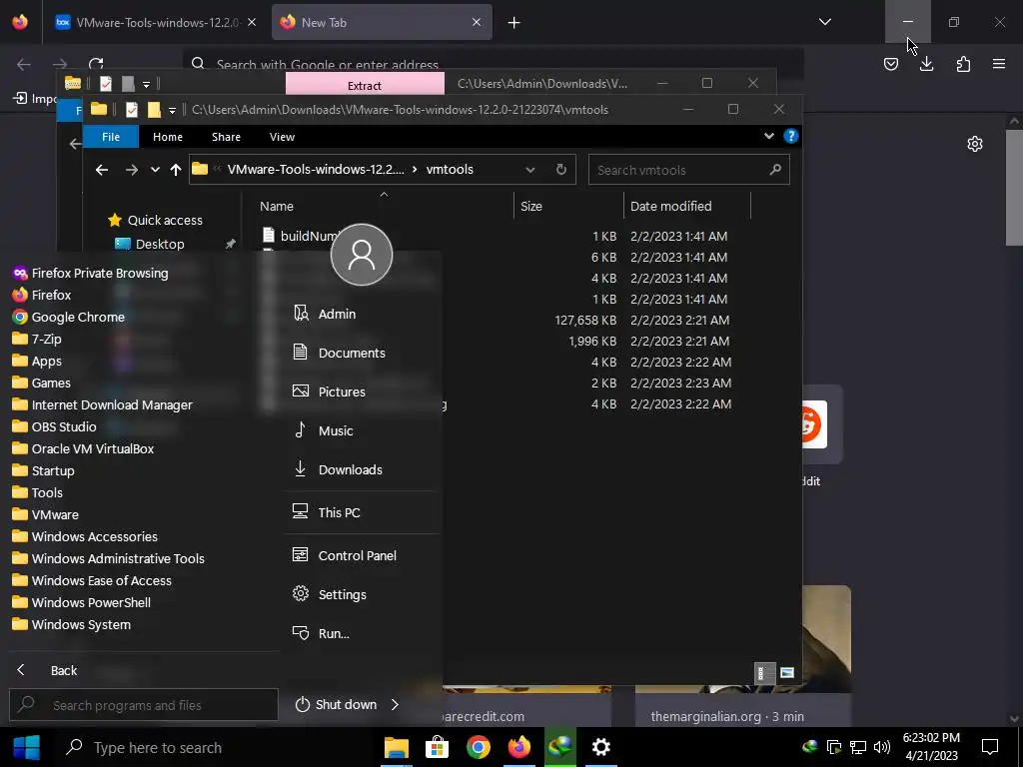The image size is (1023, 767).
Task: Open Admin user folder
Action: [x=325, y=314]
